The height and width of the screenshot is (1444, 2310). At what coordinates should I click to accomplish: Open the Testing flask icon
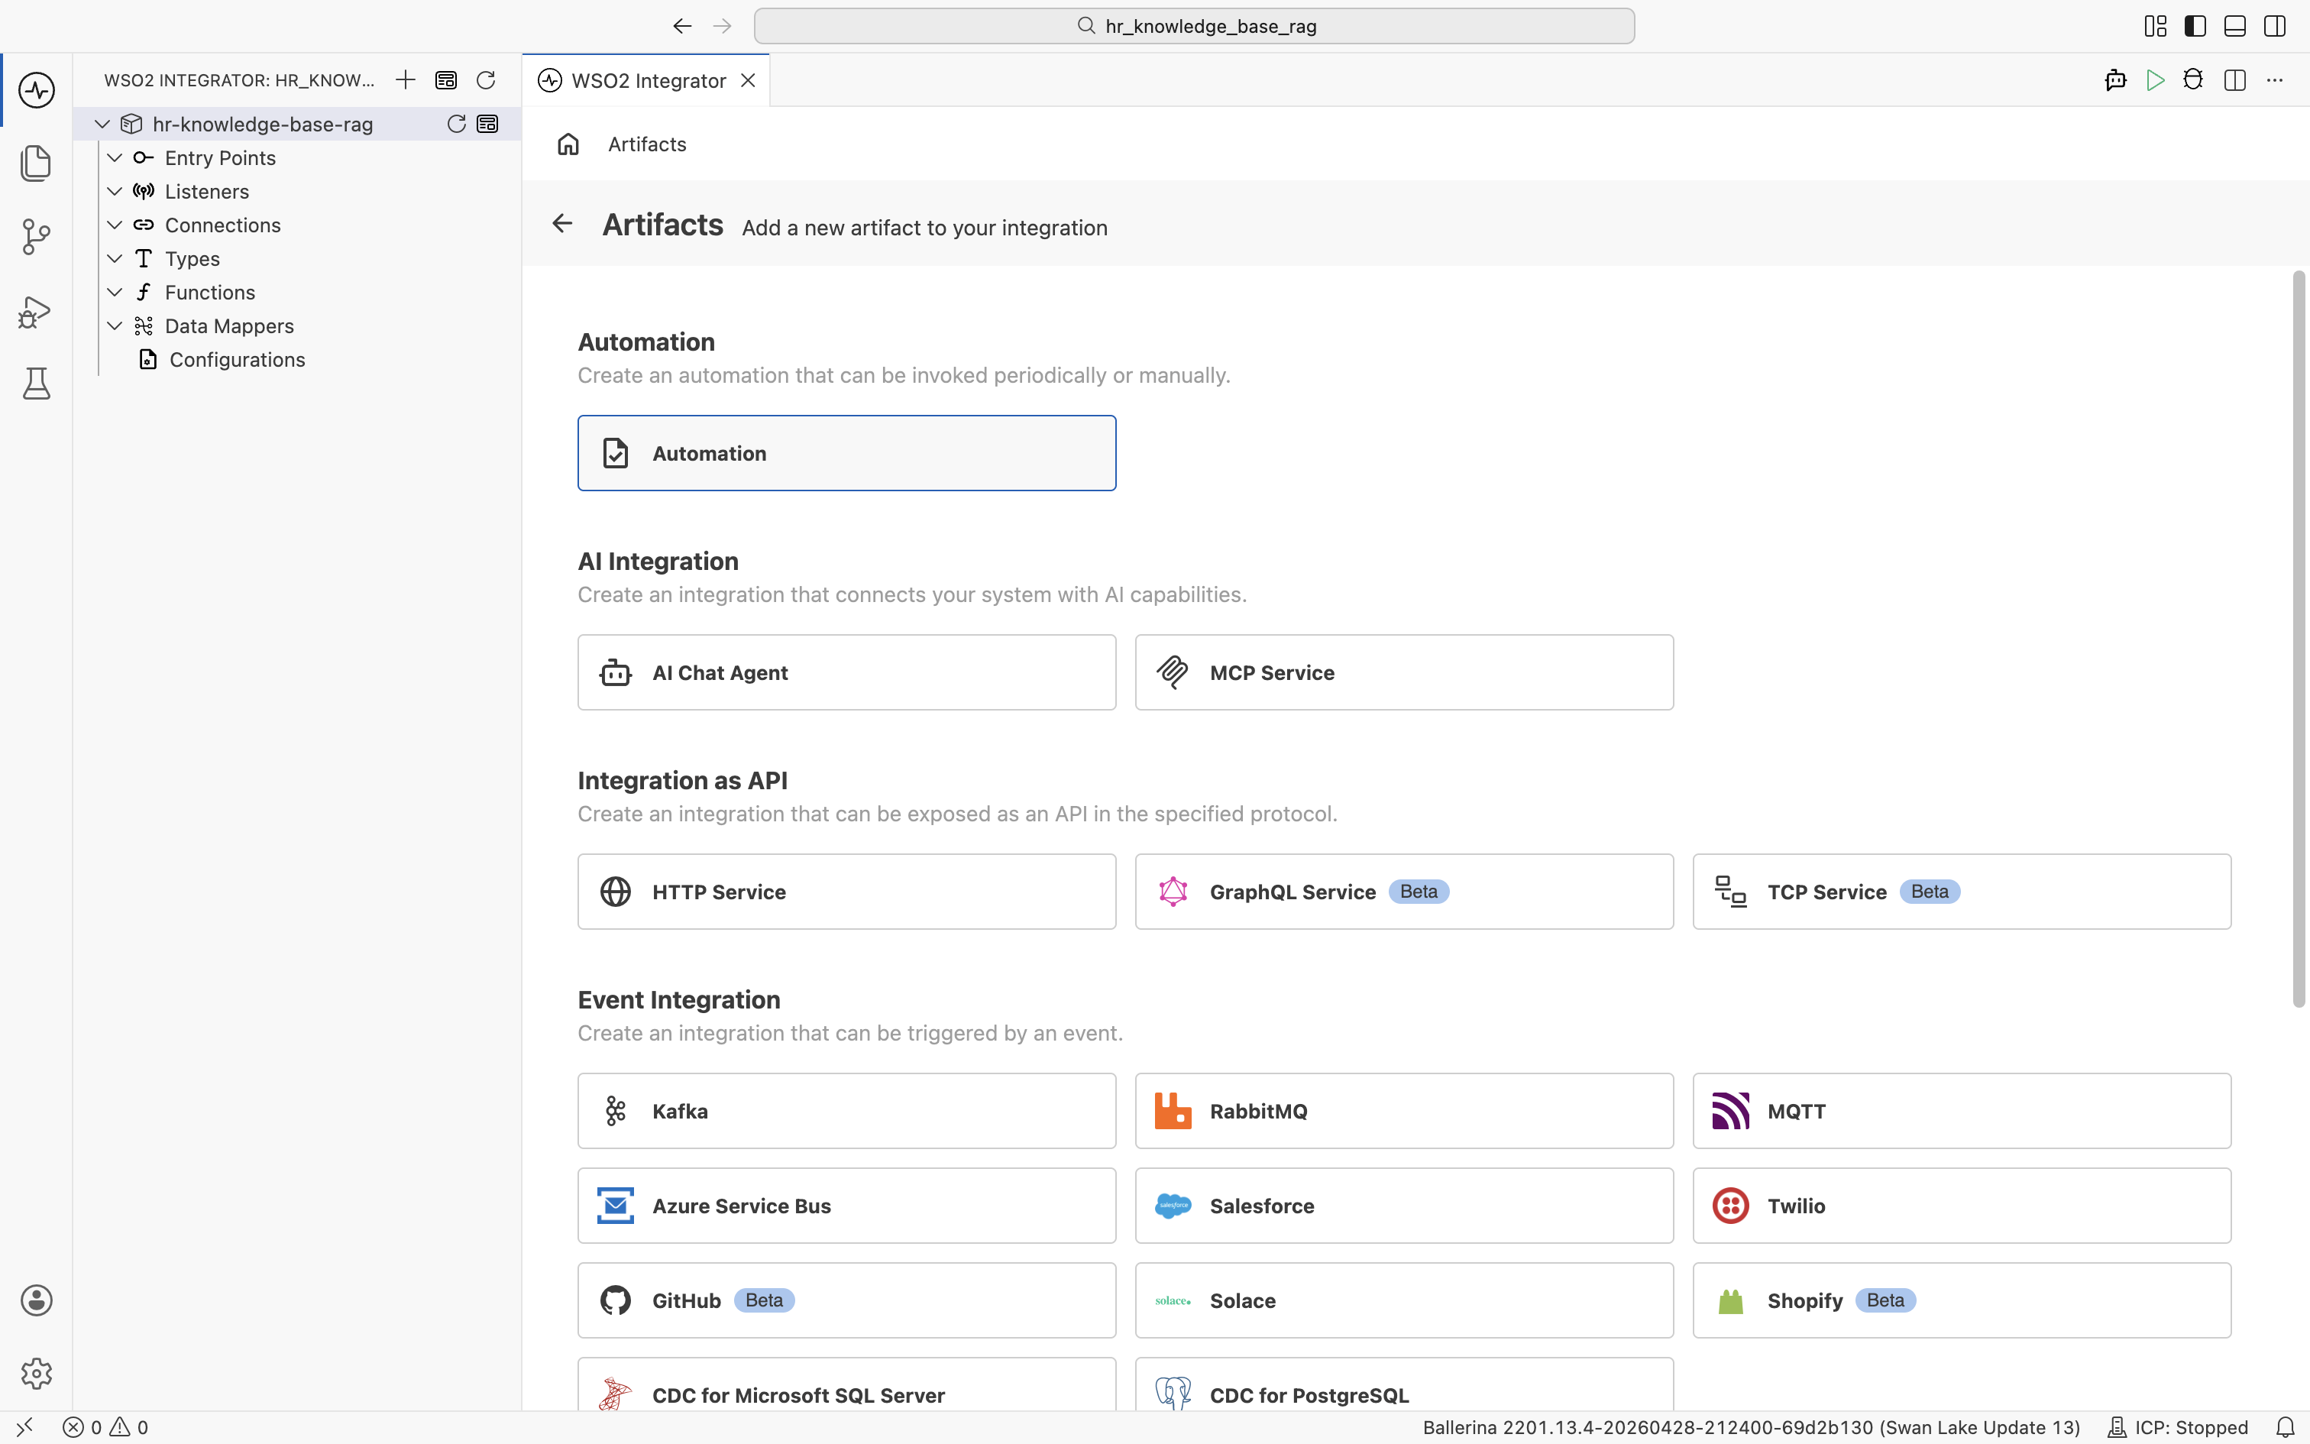click(36, 384)
